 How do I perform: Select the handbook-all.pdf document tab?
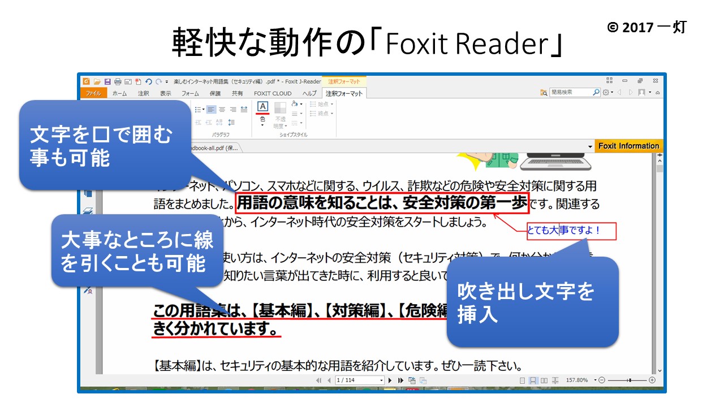(216, 148)
